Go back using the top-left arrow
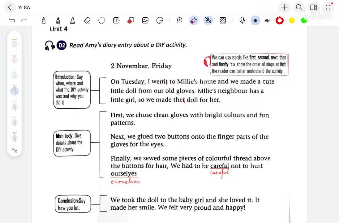The height and width of the screenshot is (223, 339). click(x=10, y=7)
